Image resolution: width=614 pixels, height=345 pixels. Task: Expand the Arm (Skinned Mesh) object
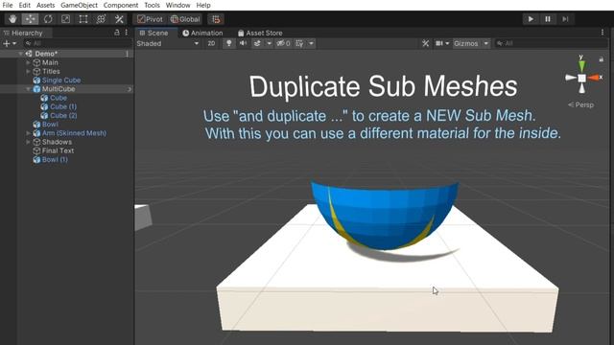(x=28, y=133)
